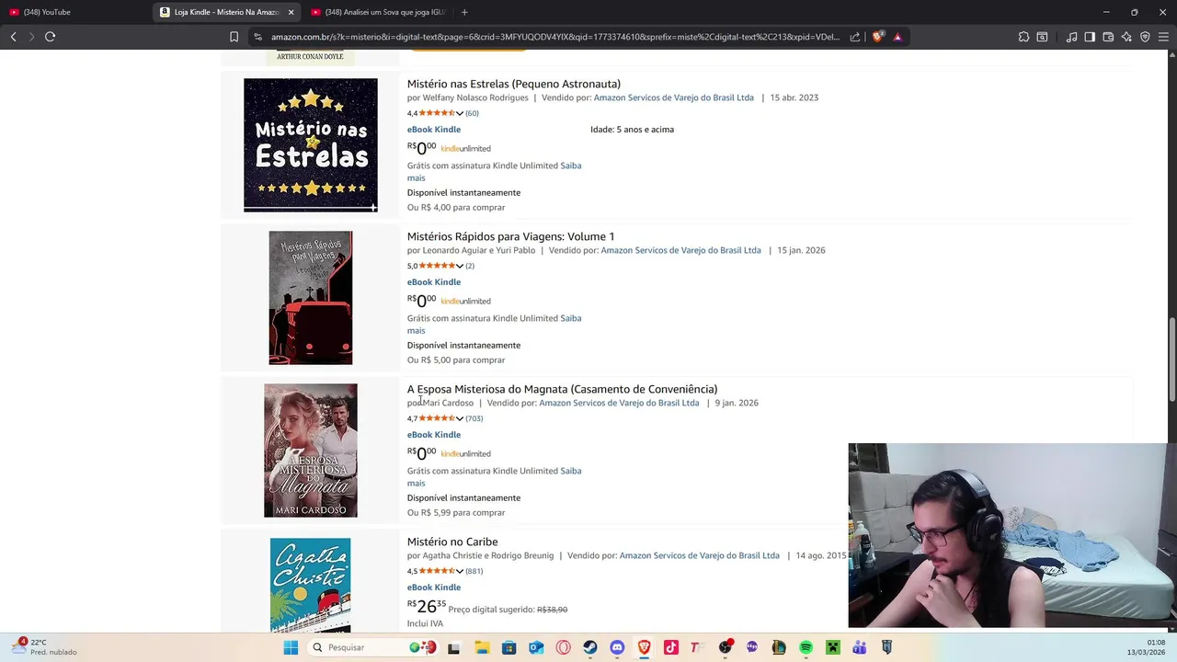Open the Windows Start menu

coord(291,647)
